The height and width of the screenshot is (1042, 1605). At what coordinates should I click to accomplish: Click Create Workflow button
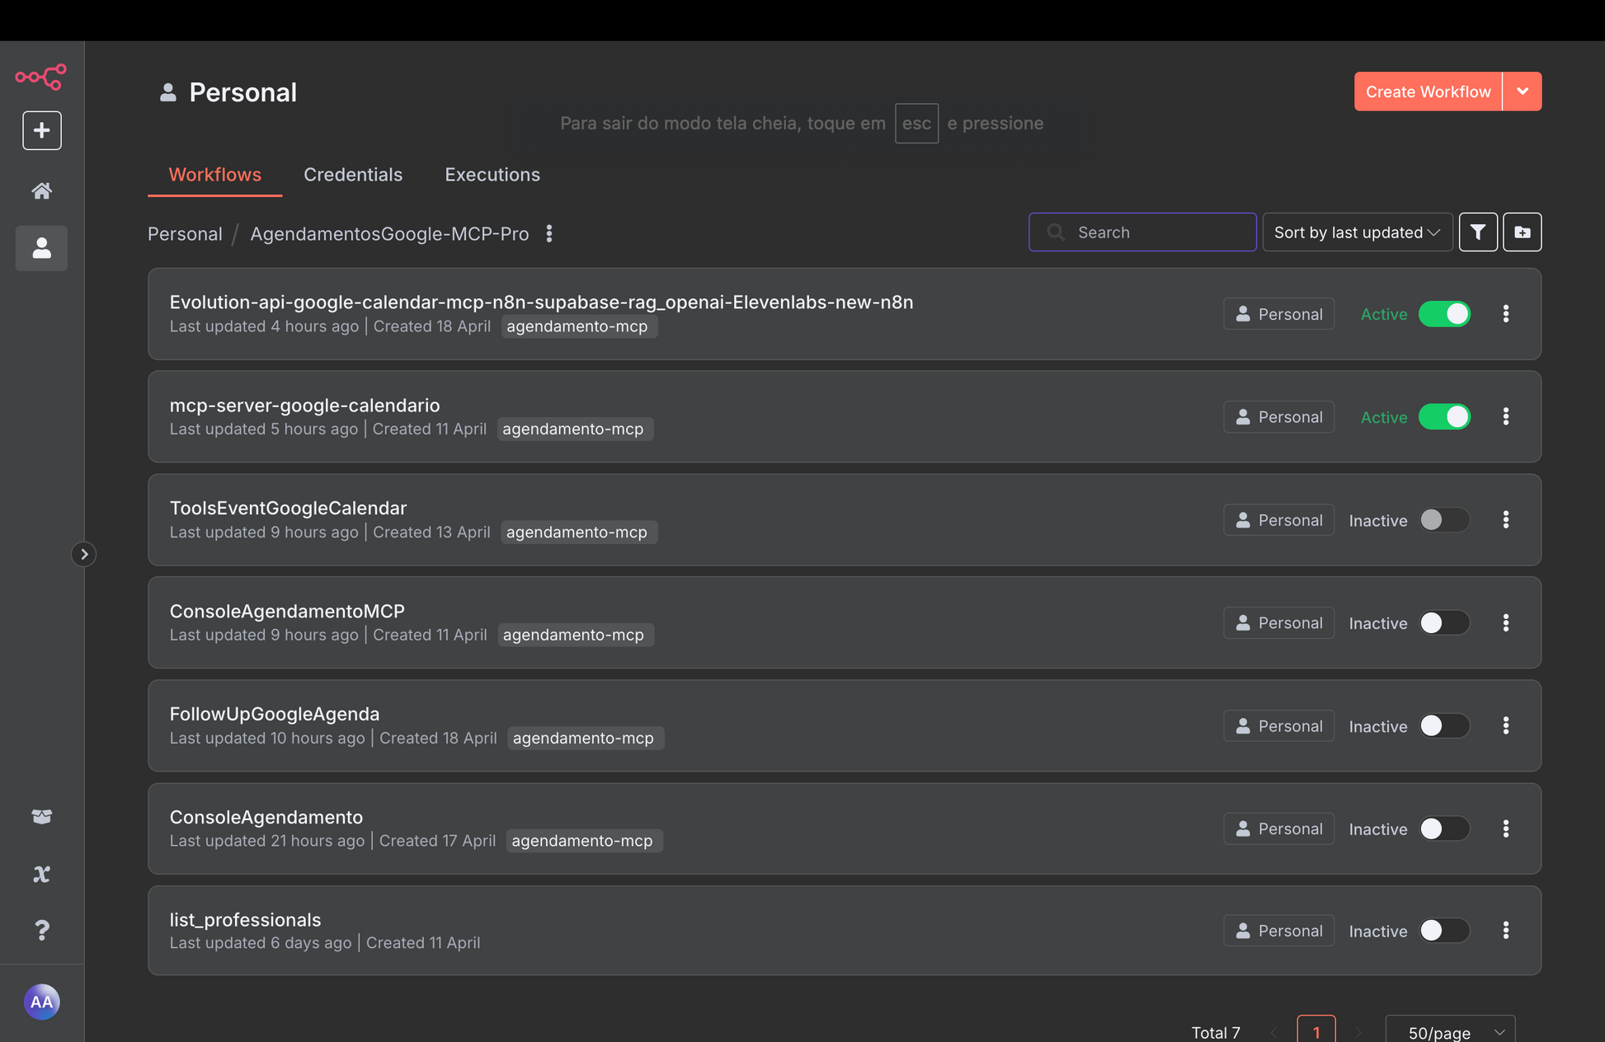point(1428,92)
